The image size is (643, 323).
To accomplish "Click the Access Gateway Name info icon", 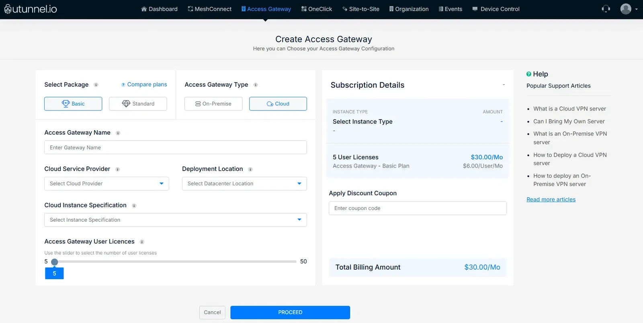I will tap(118, 133).
